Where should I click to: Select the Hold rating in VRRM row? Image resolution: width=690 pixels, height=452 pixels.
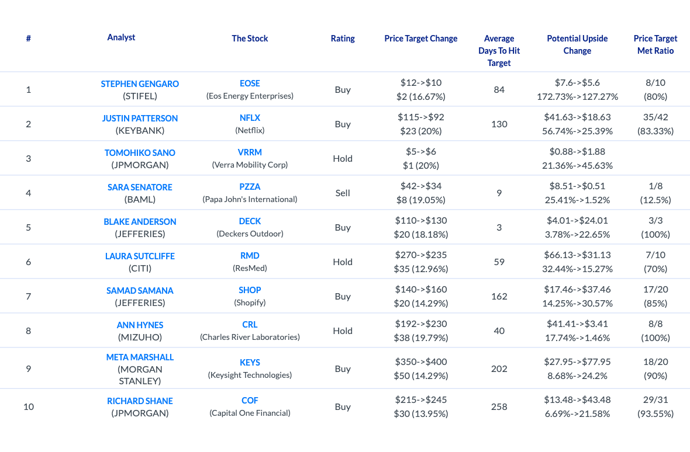(342, 159)
